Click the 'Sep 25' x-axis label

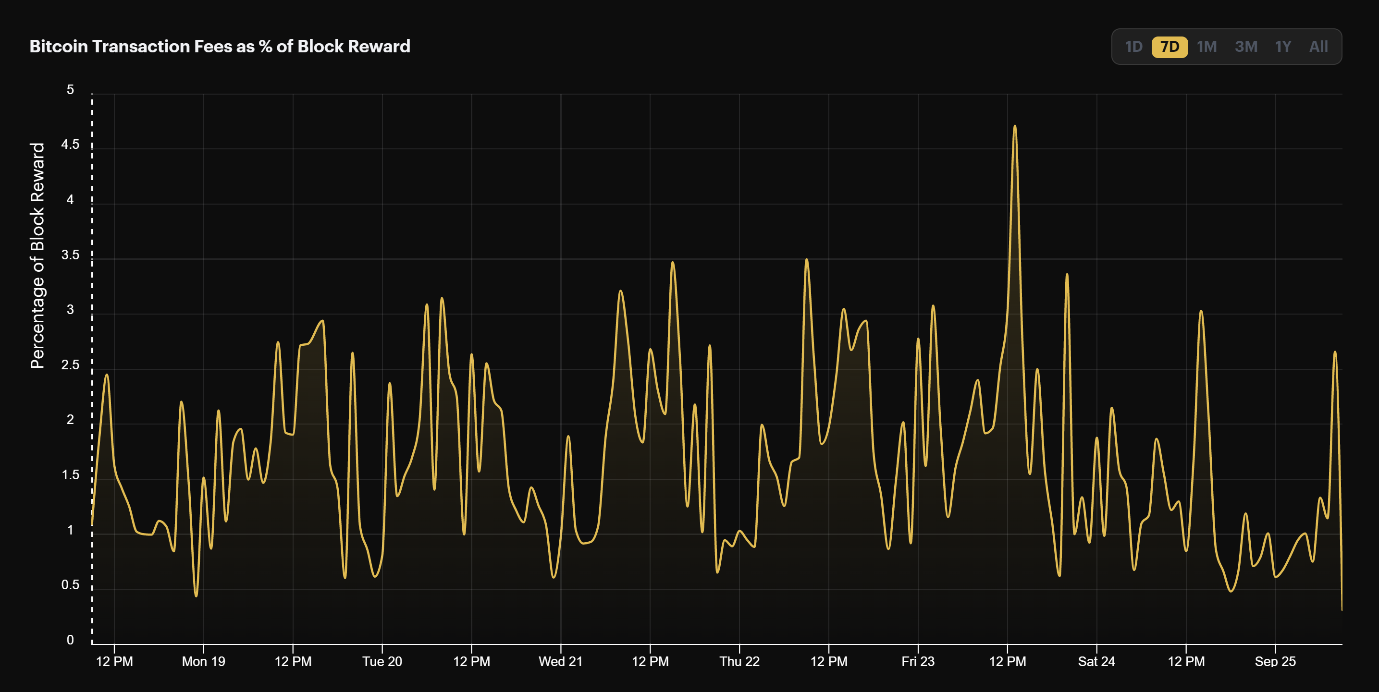click(1275, 661)
